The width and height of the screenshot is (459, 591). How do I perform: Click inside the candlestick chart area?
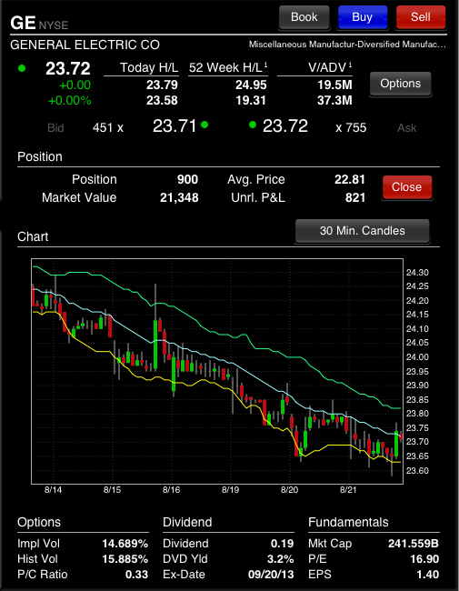pos(217,371)
